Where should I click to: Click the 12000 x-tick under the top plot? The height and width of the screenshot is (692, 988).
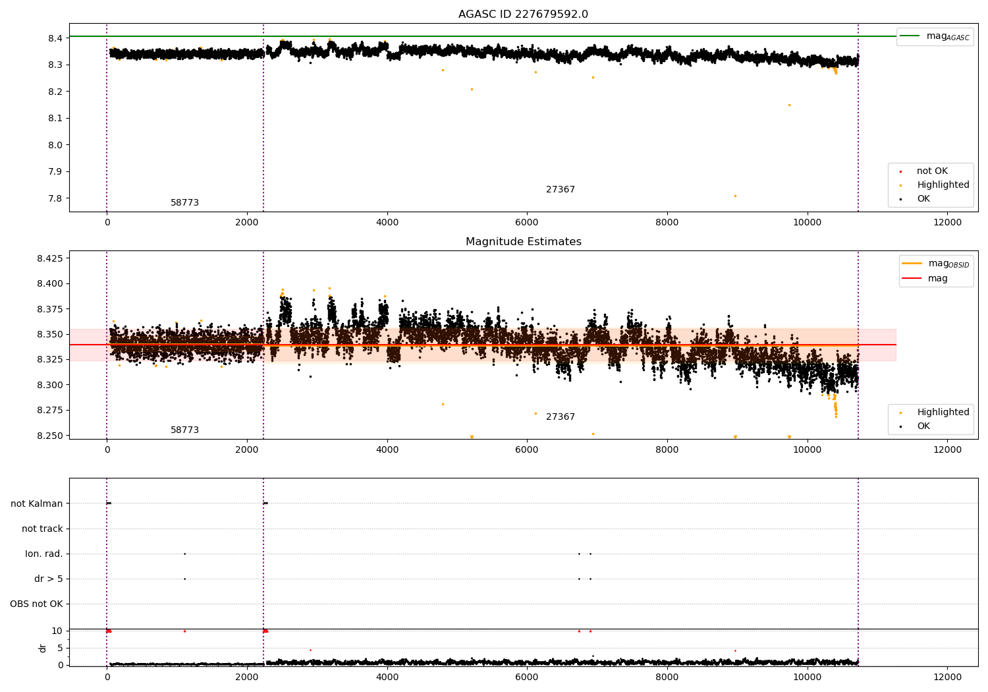click(x=947, y=223)
